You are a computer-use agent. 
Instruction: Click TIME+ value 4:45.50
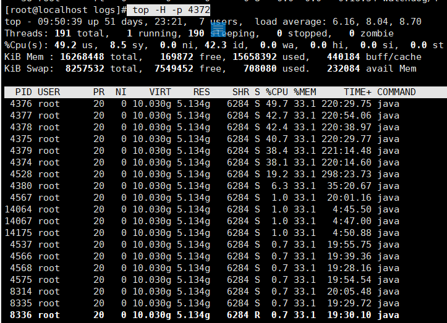click(352, 209)
